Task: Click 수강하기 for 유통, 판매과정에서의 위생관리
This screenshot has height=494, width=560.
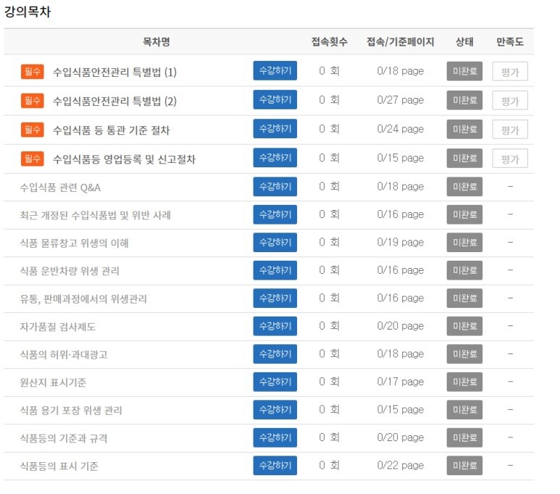Action: click(275, 298)
